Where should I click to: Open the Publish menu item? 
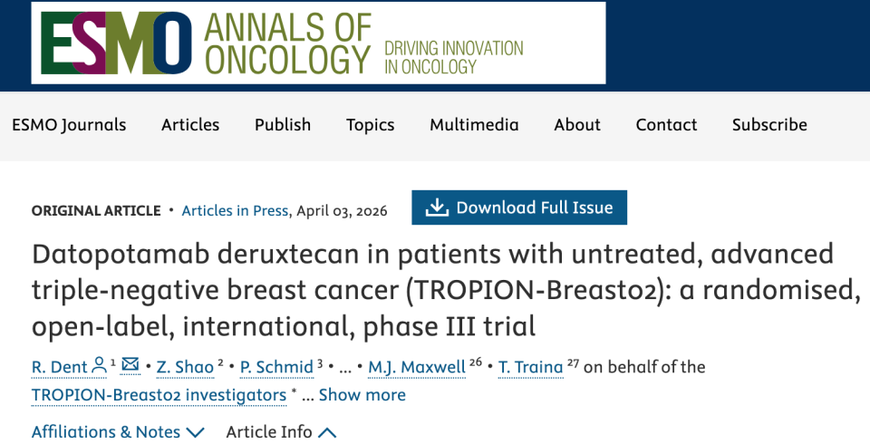coord(283,125)
